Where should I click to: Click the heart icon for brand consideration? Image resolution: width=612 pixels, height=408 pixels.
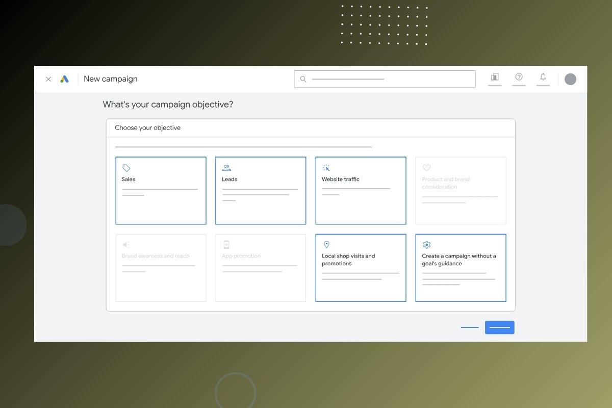[x=426, y=168]
